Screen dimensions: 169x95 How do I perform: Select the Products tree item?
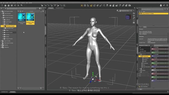click(6, 45)
